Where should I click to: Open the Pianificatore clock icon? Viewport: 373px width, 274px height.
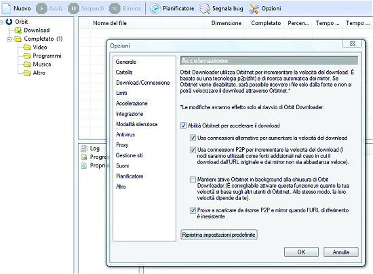155,9
